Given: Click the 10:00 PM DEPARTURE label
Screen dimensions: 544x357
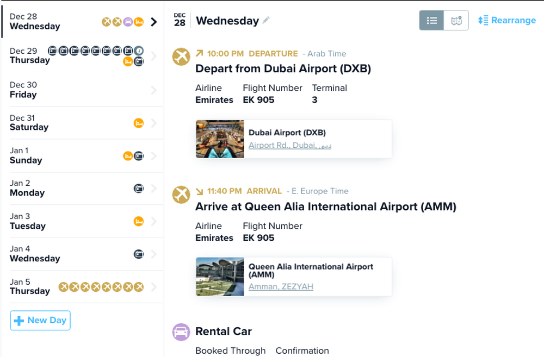Looking at the screenshot, I should point(252,54).
